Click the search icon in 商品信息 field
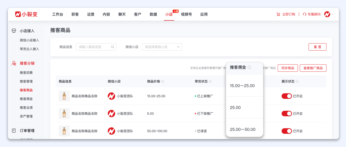The height and width of the screenshot is (147, 346). (112, 47)
